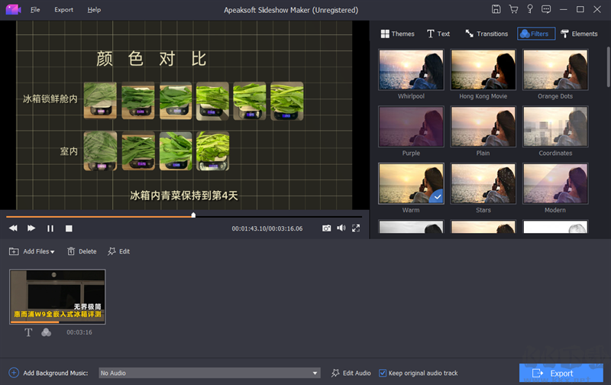Screen dimensions: 611x385
Task: Stop the video playback
Action: click(x=69, y=228)
